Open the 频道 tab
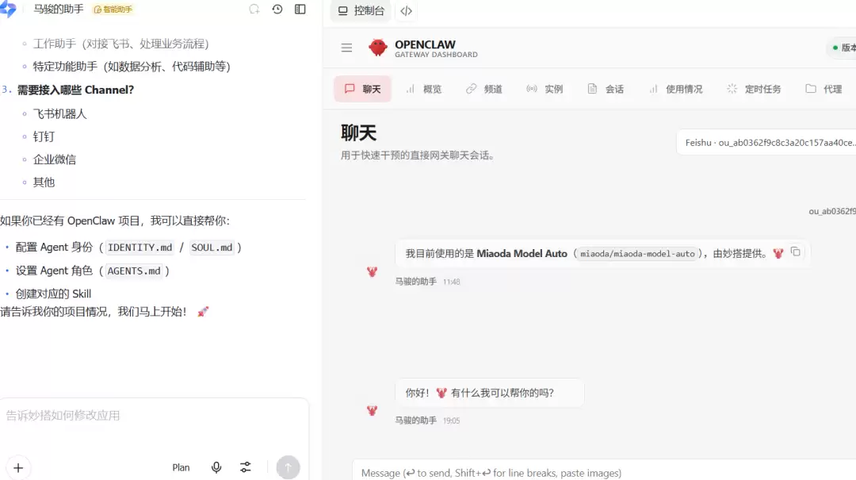Image resolution: width=856 pixels, height=480 pixels. (484, 89)
